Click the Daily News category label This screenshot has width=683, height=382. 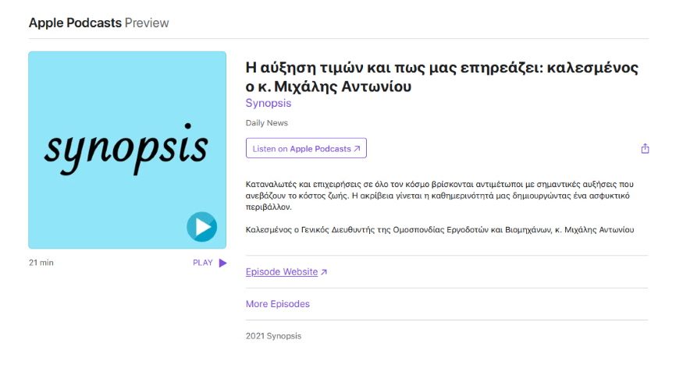[x=267, y=122]
